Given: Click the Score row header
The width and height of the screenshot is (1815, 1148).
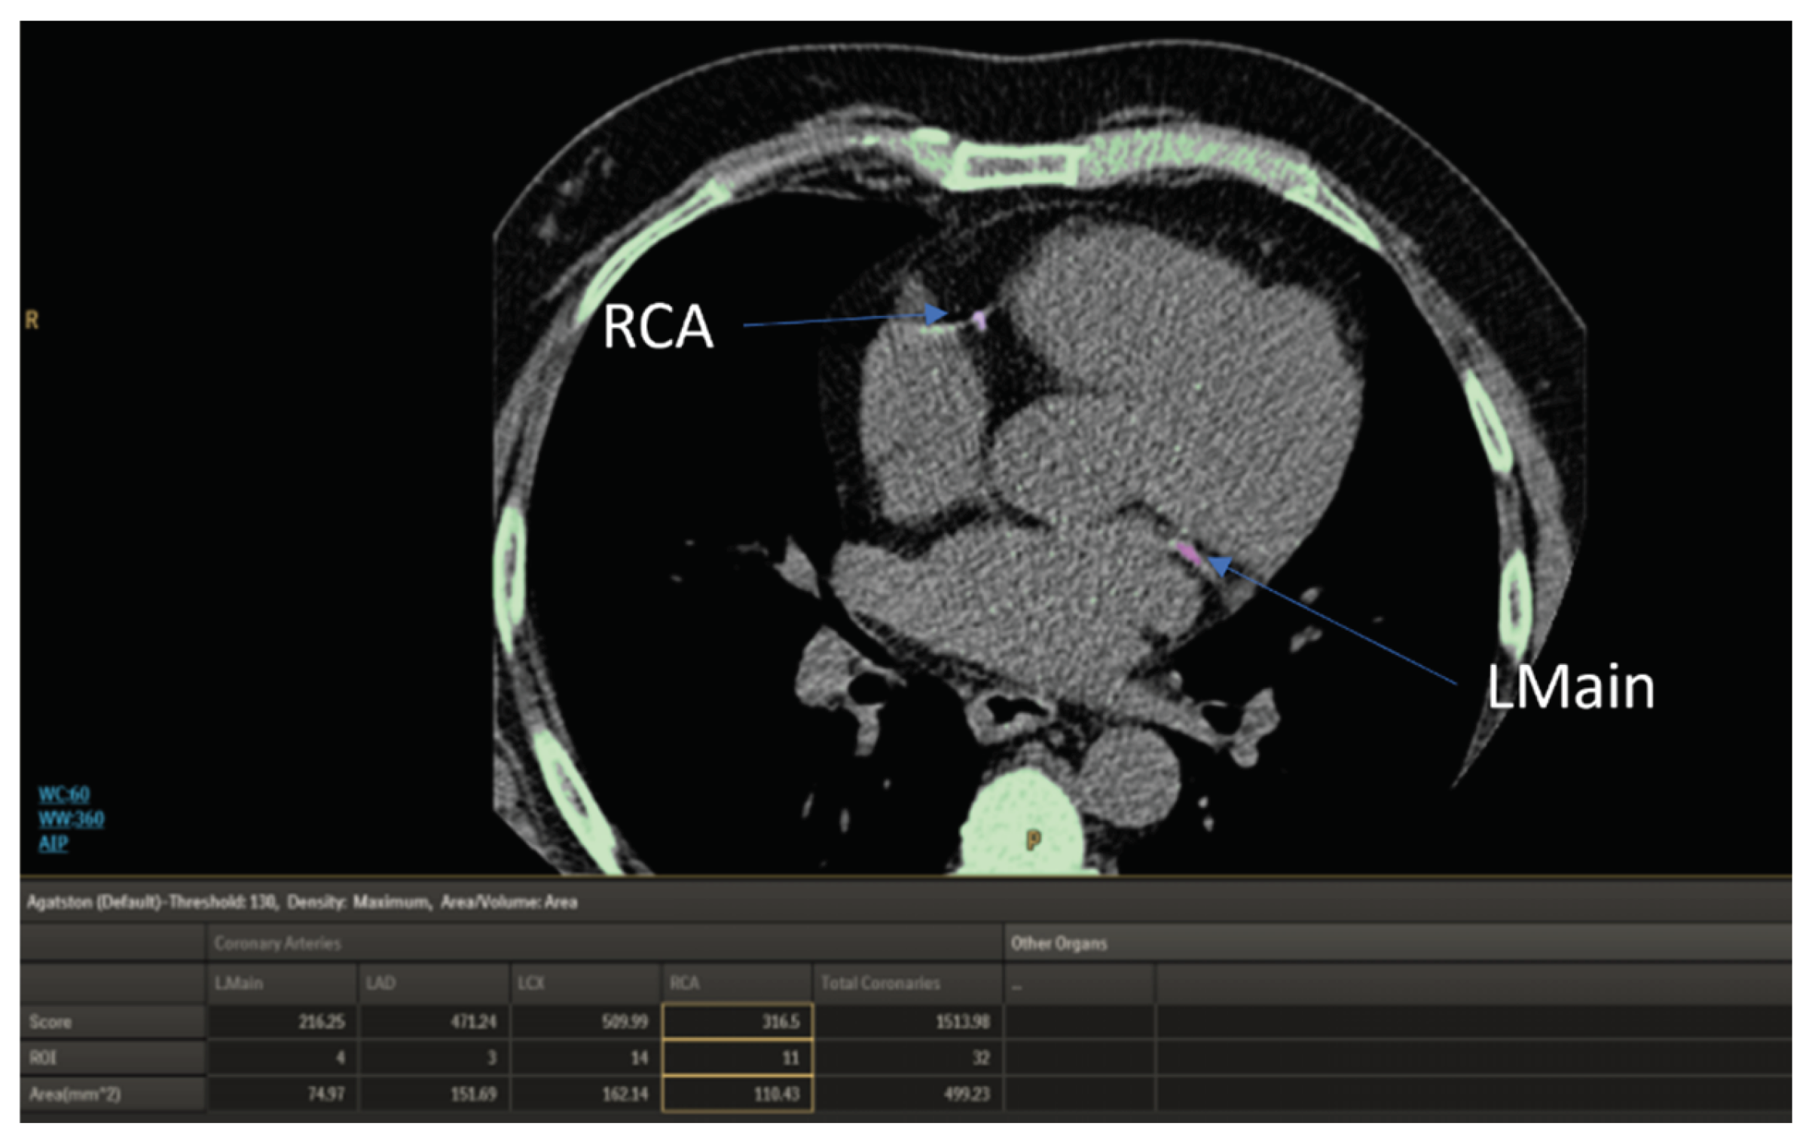Looking at the screenshot, I should tap(50, 1022).
